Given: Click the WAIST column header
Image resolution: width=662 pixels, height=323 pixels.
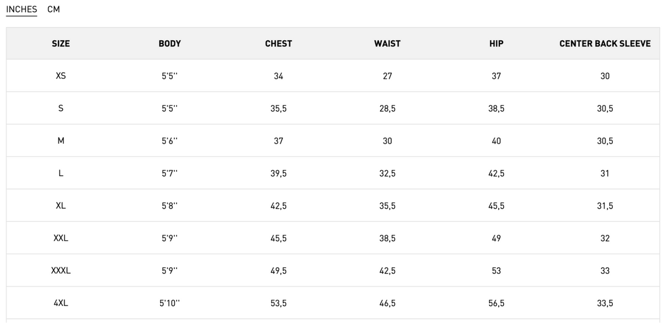Looking at the screenshot, I should [x=387, y=44].
